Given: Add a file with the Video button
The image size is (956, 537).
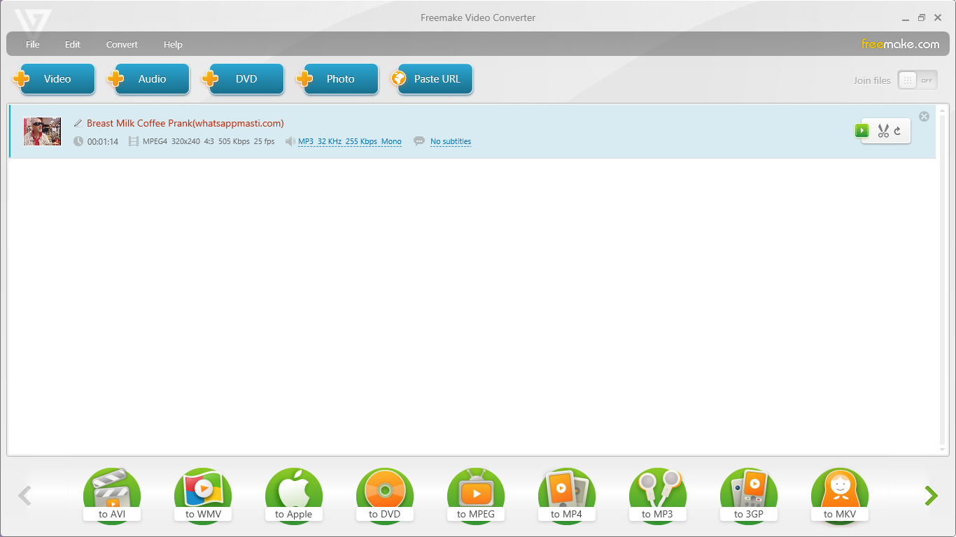Looking at the screenshot, I should point(55,79).
